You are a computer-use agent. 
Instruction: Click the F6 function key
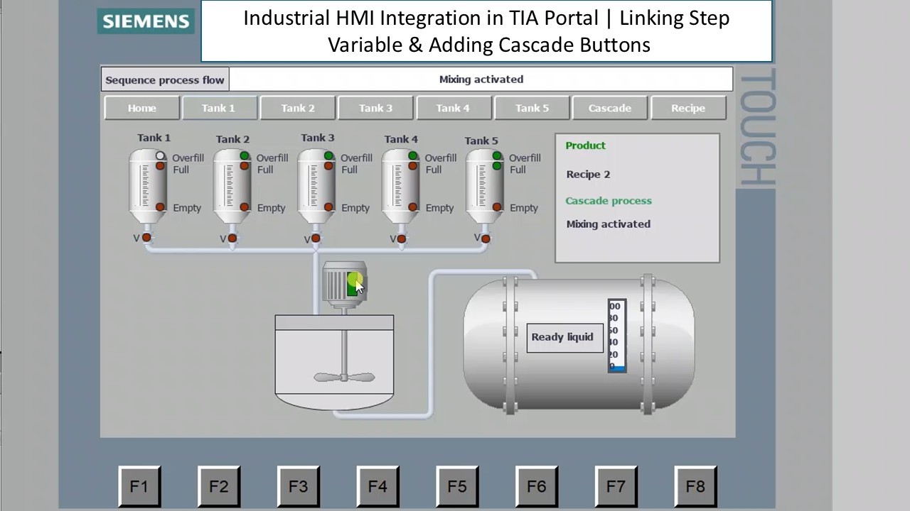pyautogui.click(x=537, y=487)
